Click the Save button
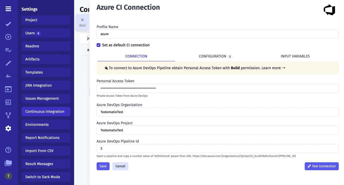344x185 pixels. coord(103,166)
